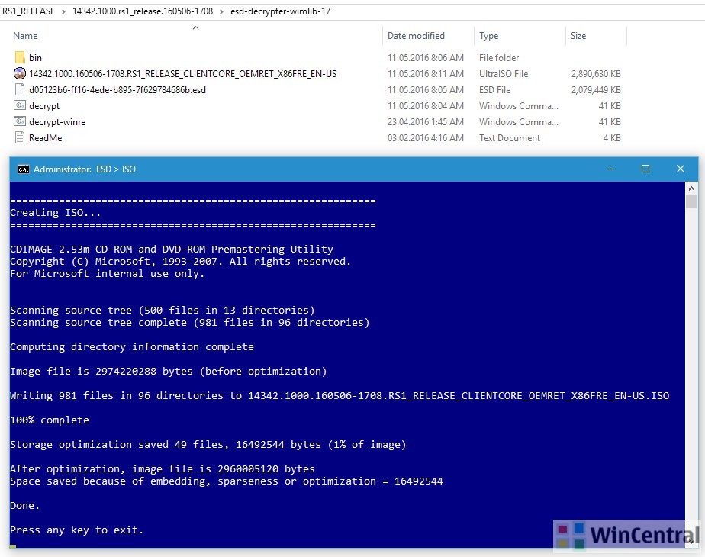Screen dimensions: 705x557
Task: Select the UltraISO disc file icon
Action: 20,73
